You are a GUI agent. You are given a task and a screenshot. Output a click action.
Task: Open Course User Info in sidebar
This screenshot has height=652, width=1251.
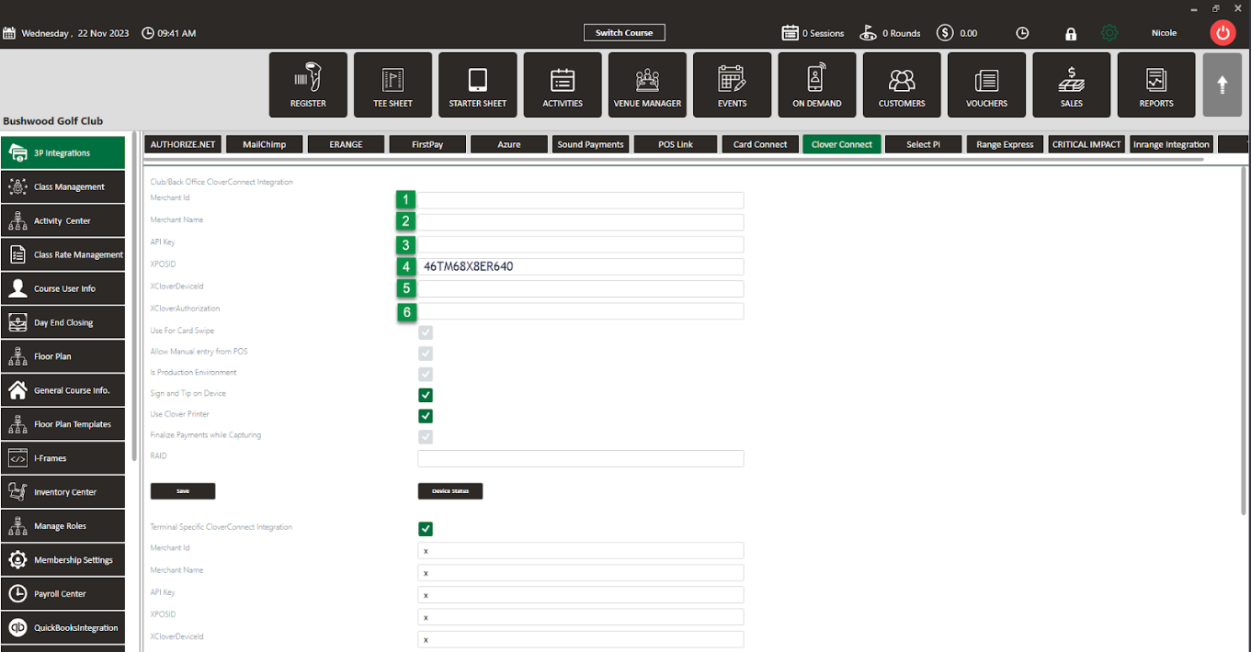tap(63, 288)
